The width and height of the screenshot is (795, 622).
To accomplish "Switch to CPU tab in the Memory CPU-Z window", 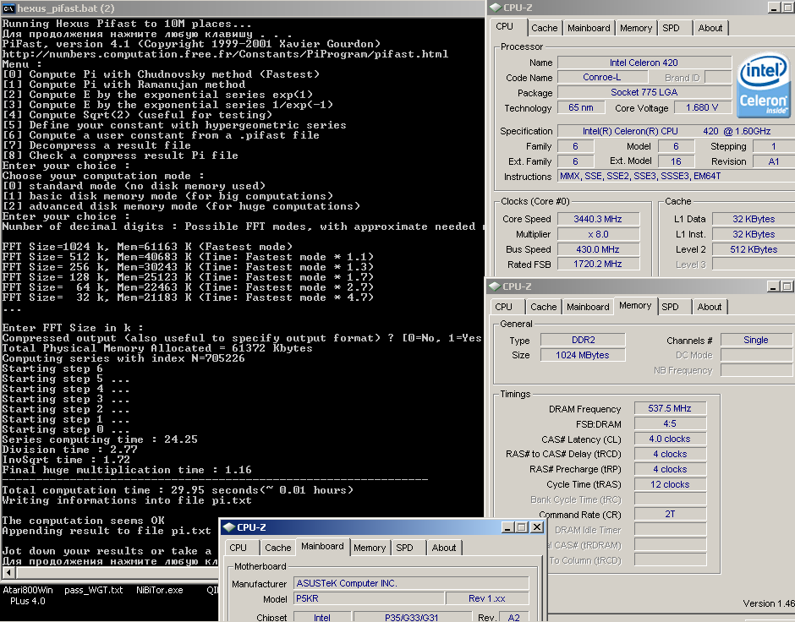I will point(503,307).
